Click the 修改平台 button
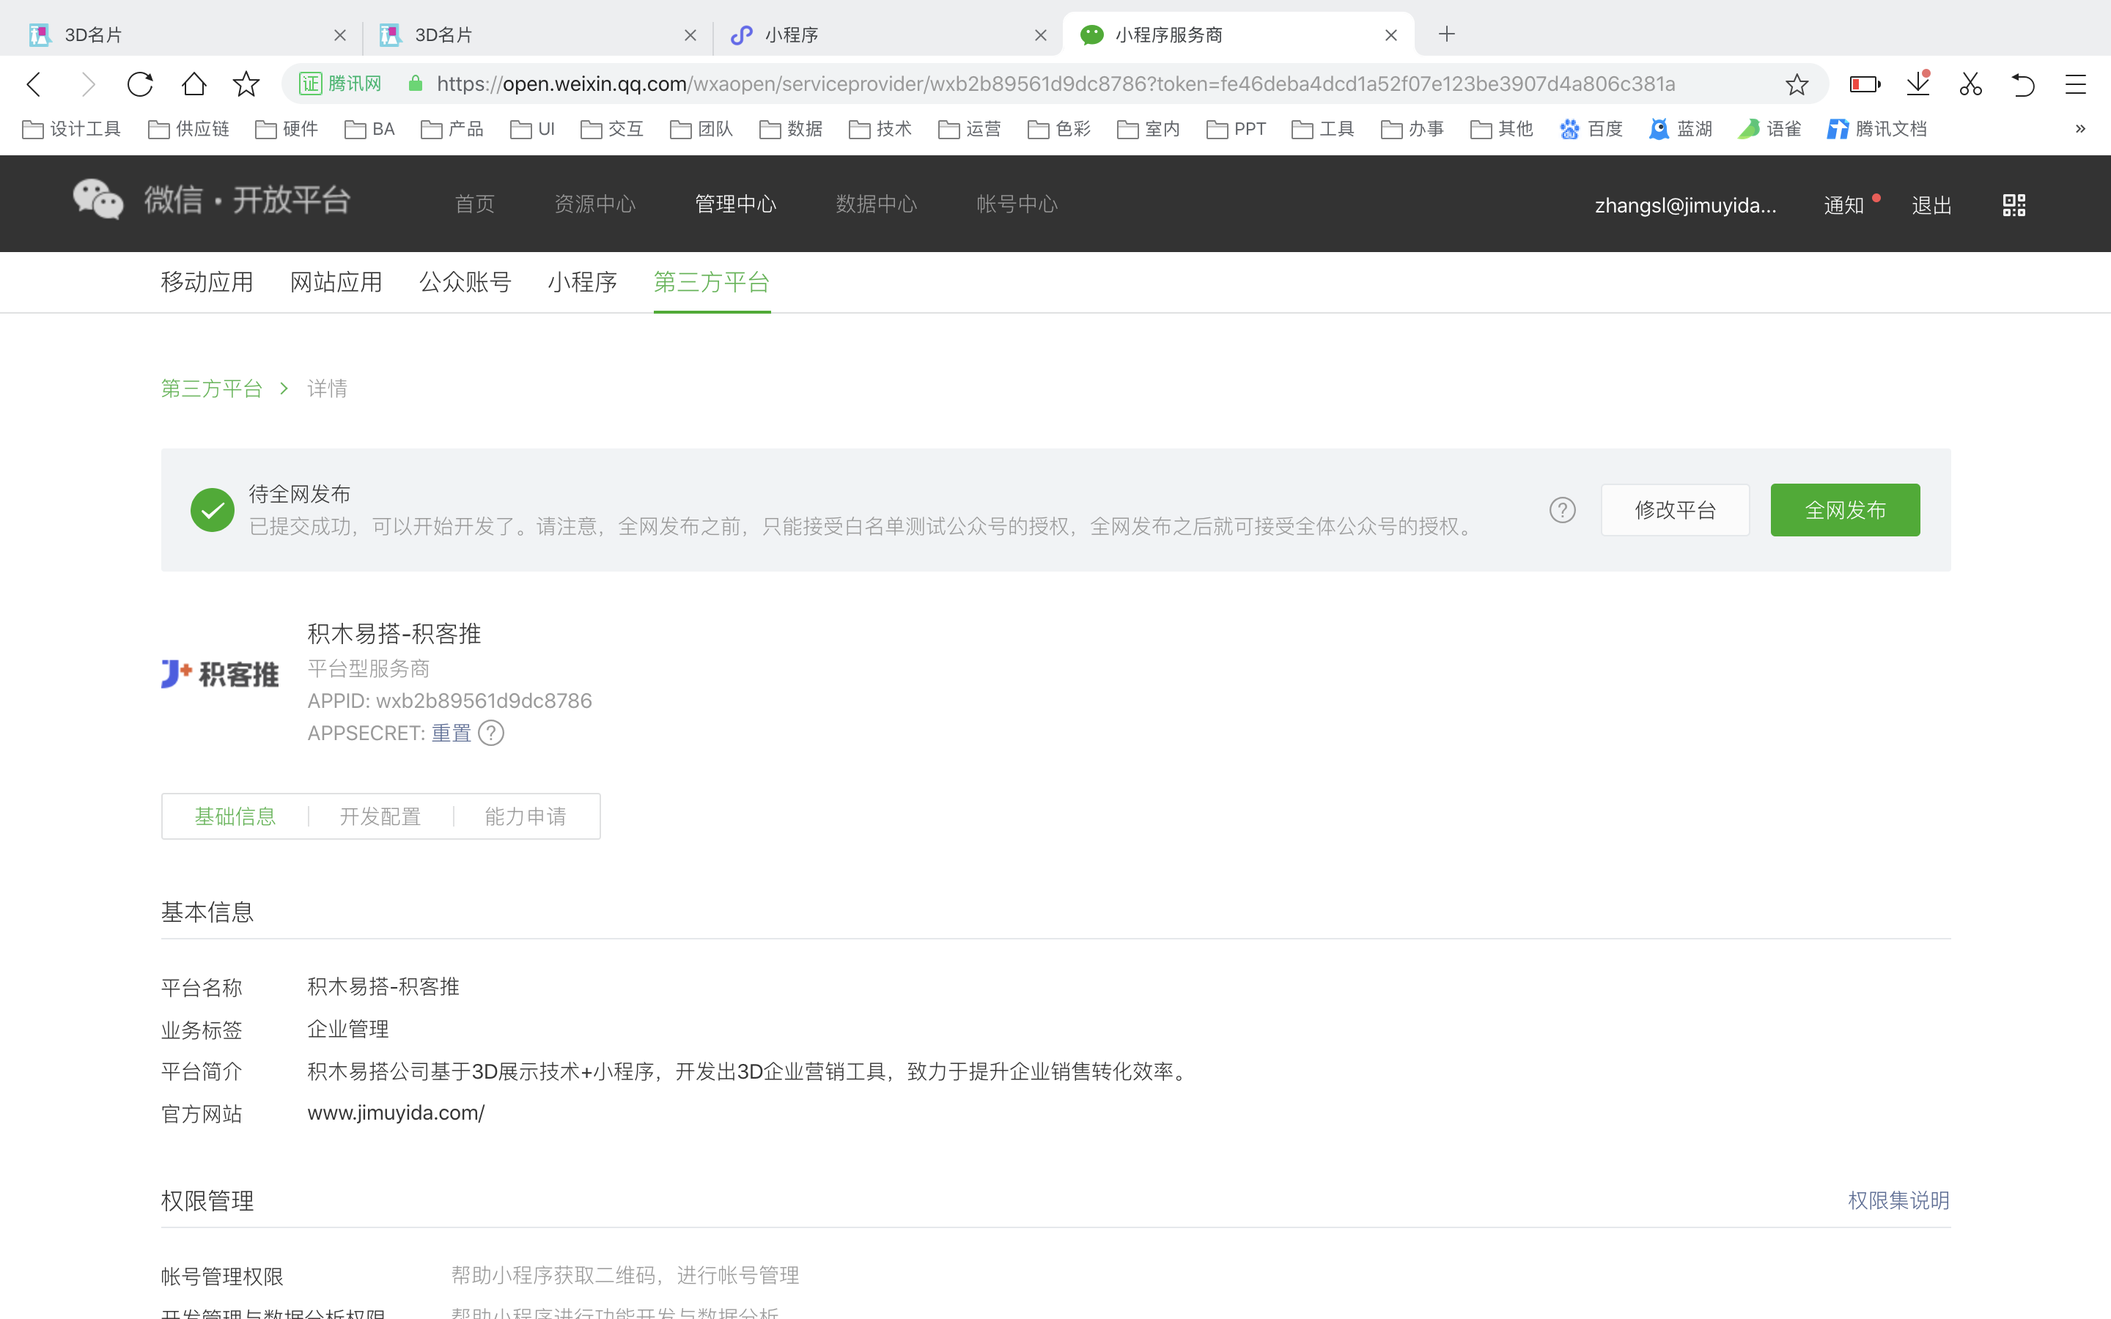The image size is (2111, 1319). click(x=1674, y=510)
